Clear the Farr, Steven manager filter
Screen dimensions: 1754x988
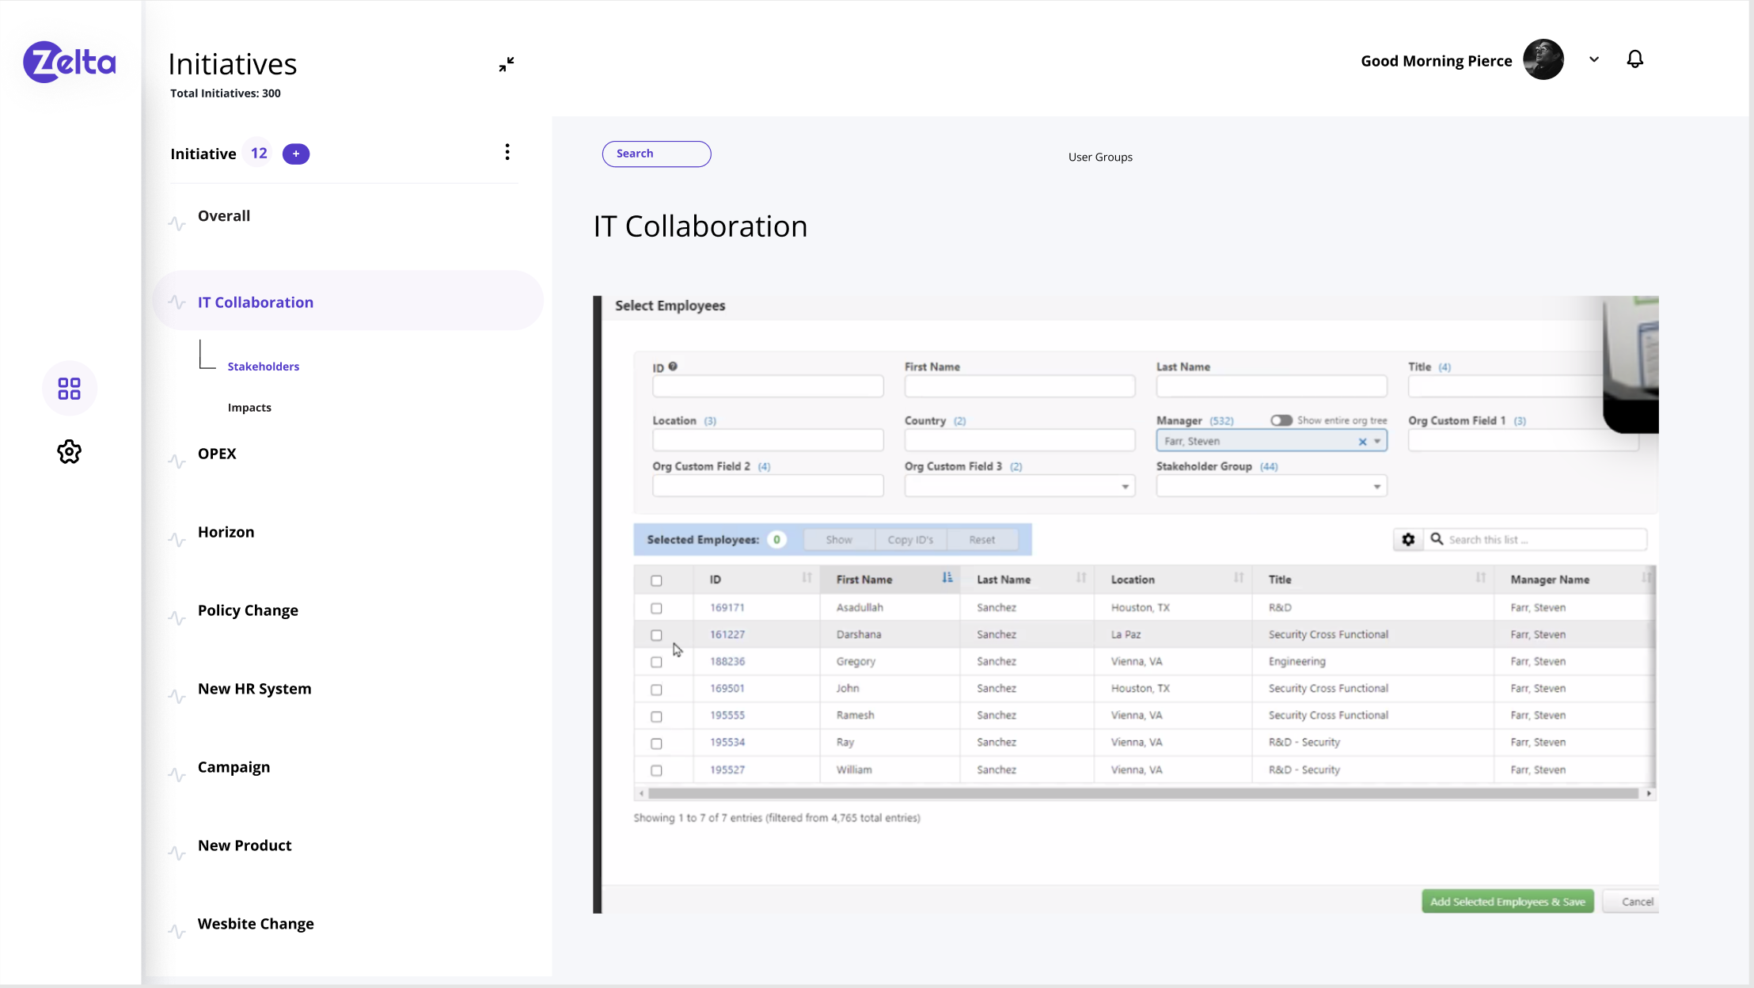[1362, 442]
